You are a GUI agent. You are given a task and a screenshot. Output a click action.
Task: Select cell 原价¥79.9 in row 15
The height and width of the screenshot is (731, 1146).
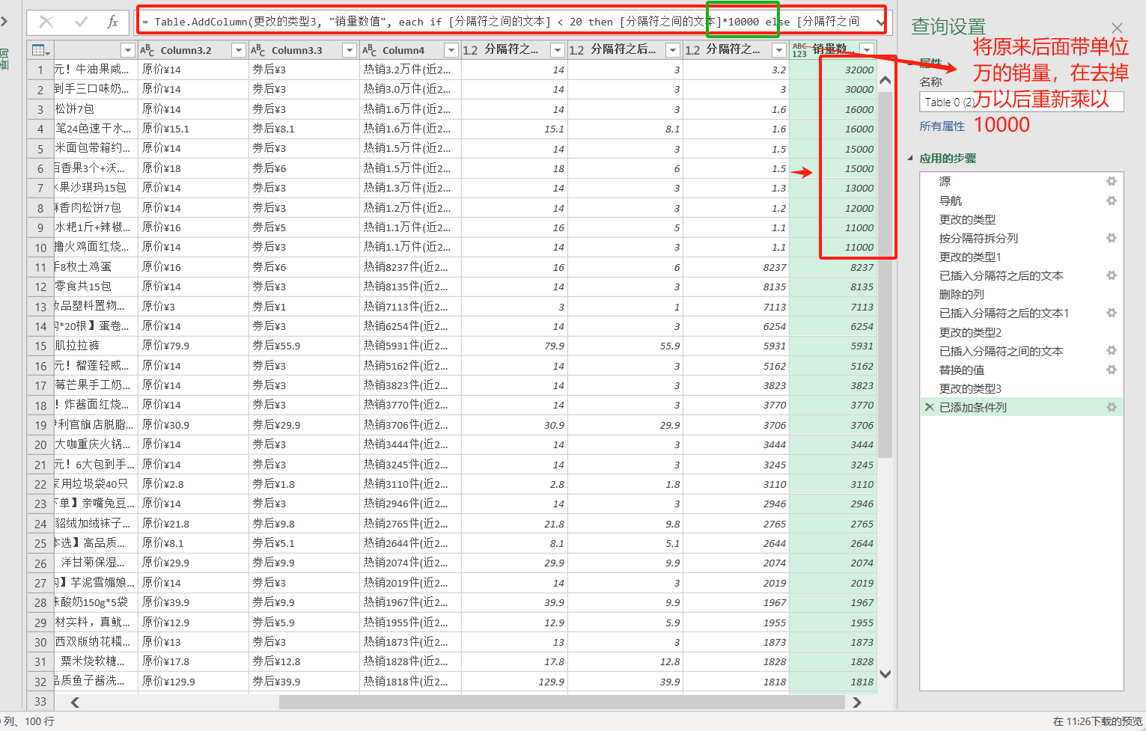(193, 346)
